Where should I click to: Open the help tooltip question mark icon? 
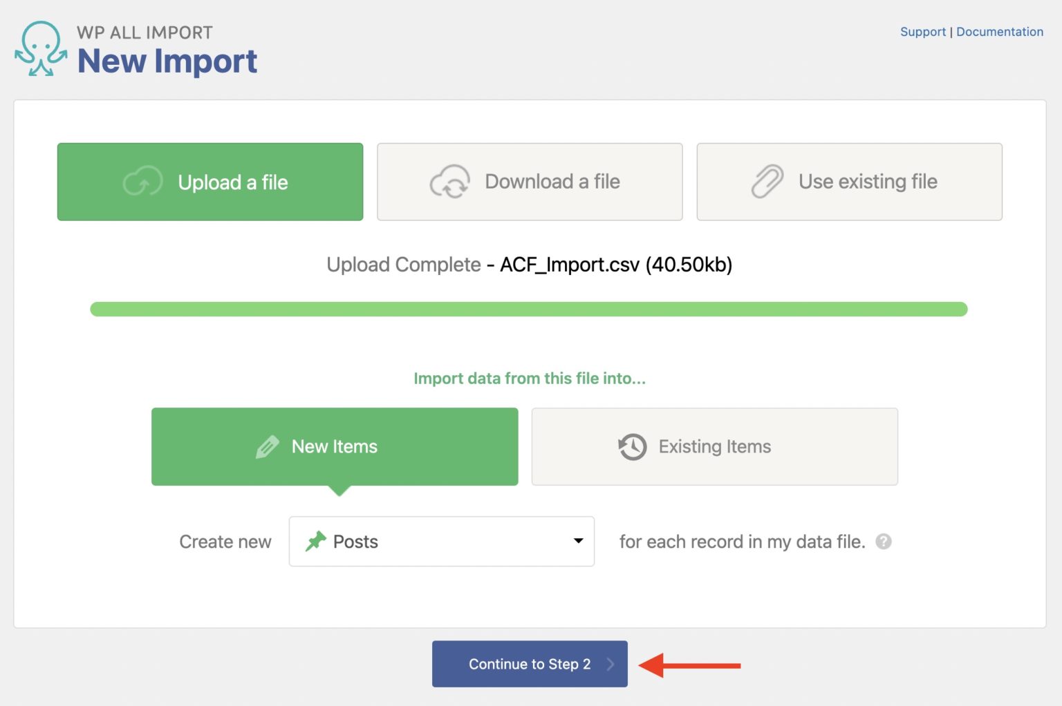pyautogui.click(x=885, y=542)
